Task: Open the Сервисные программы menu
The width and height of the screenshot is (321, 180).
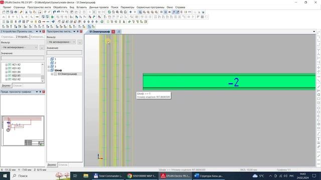Action: pyautogui.click(x=150, y=7)
